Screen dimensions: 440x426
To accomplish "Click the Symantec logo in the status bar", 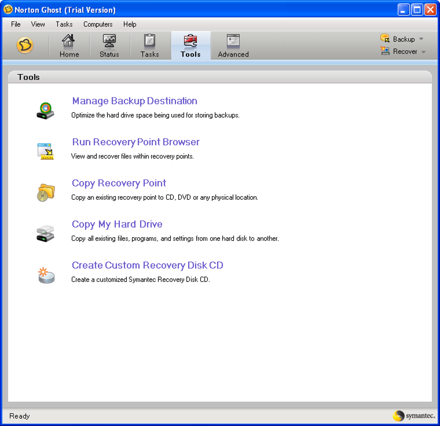I will tap(414, 416).
